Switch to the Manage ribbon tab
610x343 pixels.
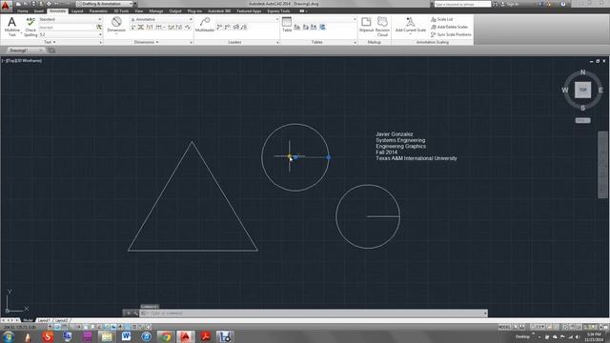(156, 11)
